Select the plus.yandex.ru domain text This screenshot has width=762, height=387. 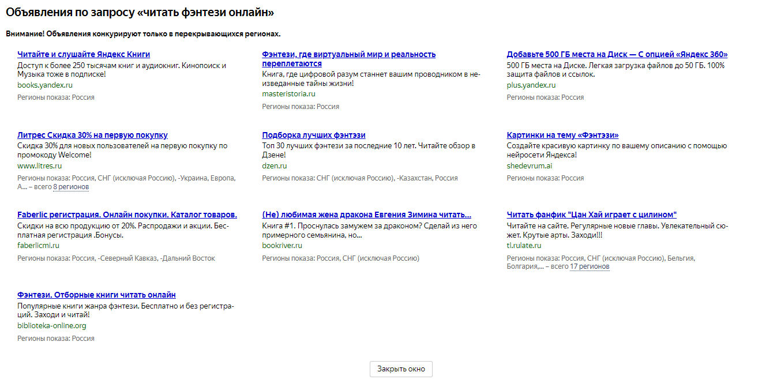pyautogui.click(x=531, y=85)
